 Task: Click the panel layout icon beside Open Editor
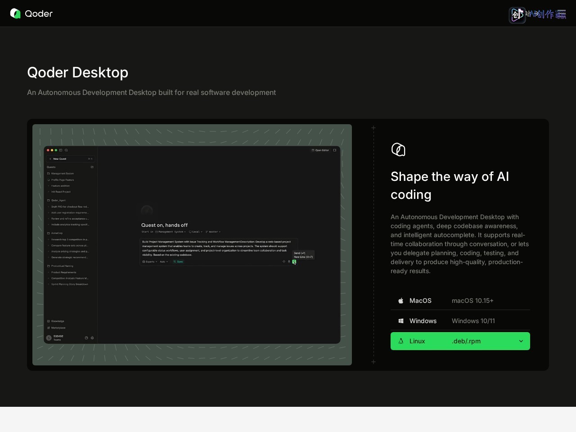coord(335,150)
